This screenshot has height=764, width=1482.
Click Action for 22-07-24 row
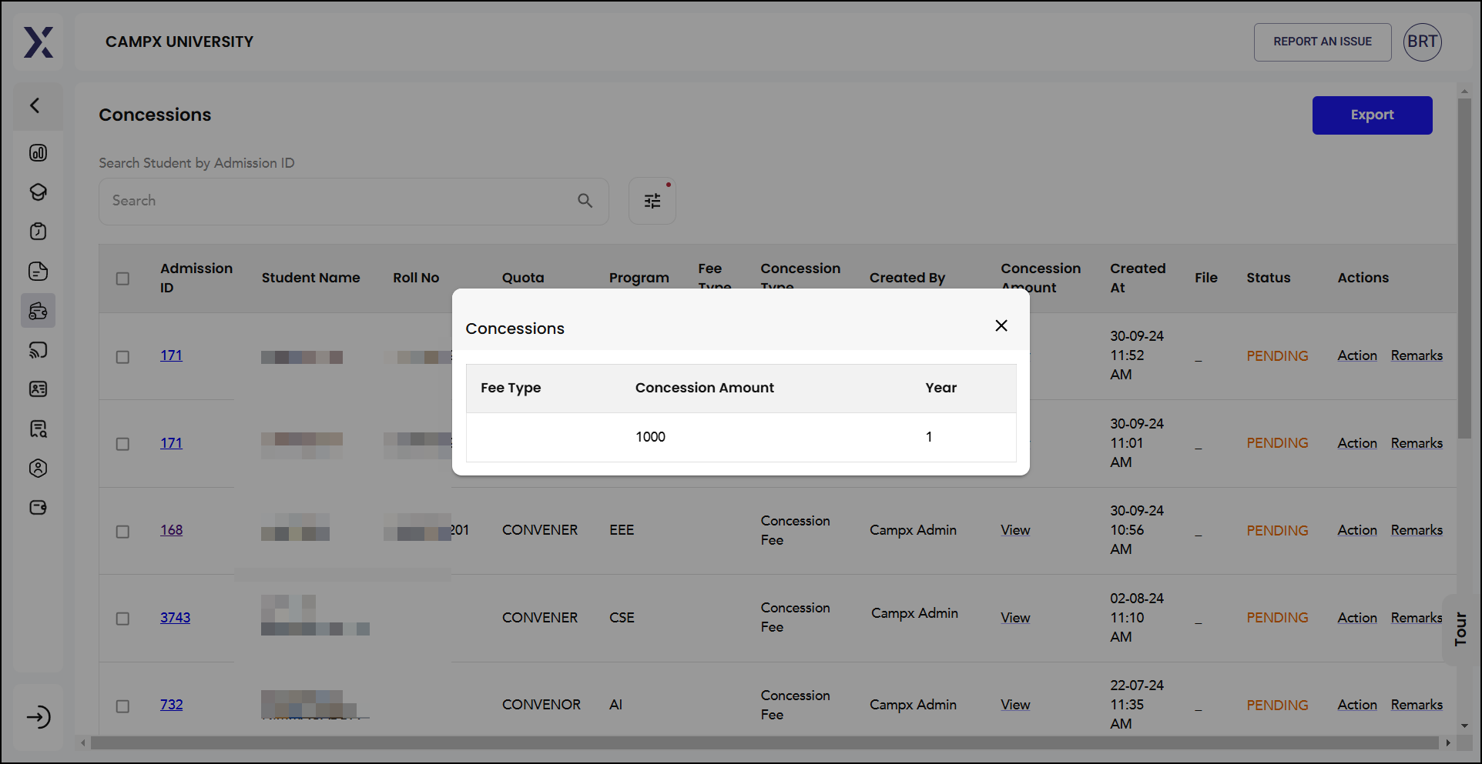(1356, 705)
